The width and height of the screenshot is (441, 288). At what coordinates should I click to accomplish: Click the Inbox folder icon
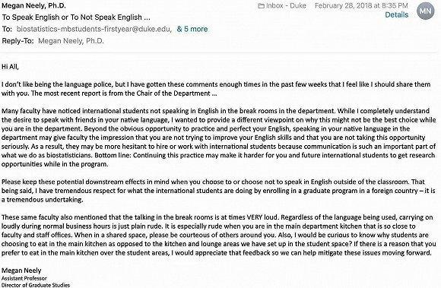click(261, 5)
